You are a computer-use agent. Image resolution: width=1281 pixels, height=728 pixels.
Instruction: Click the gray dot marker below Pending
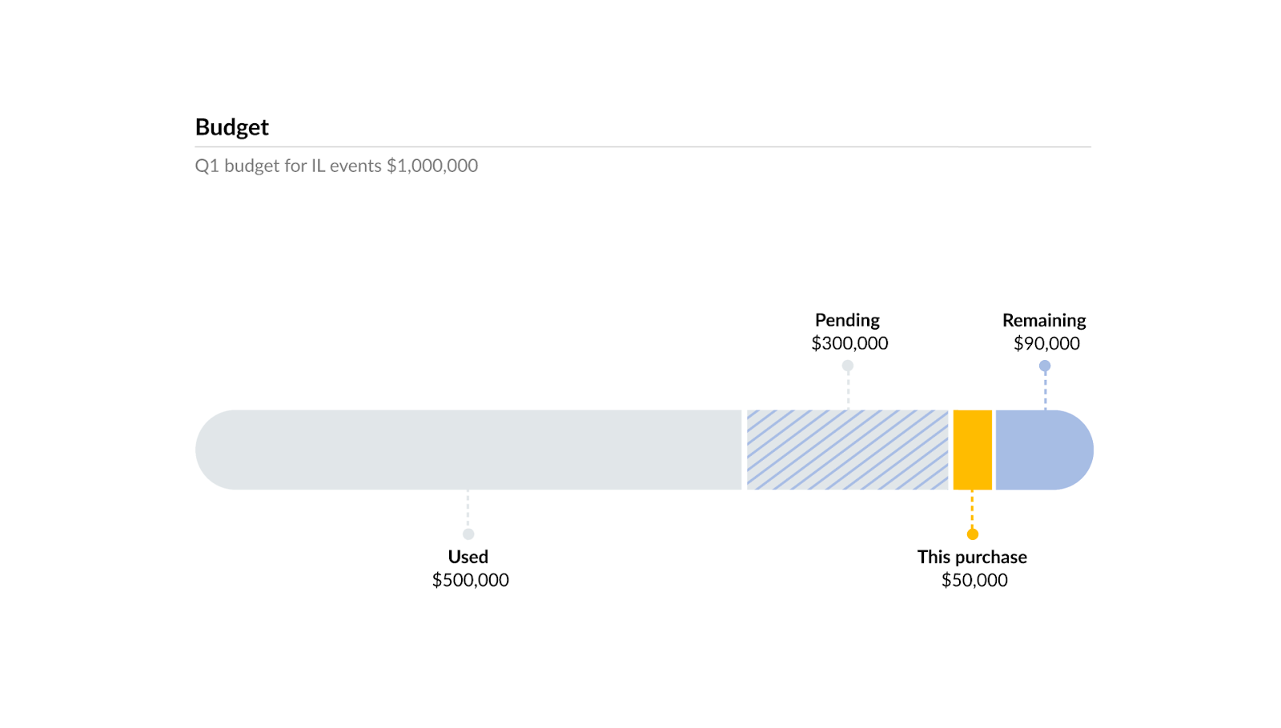(x=848, y=366)
